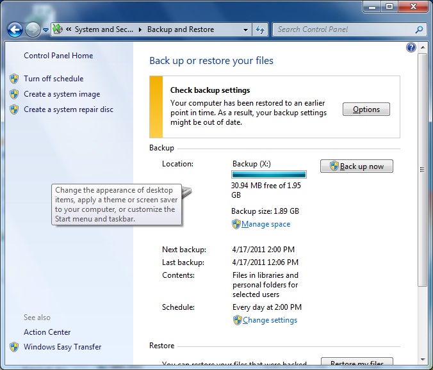433x370 pixels.
Task: Click the 'Every day at 2:00 PM' schedule value
Action: click(267, 307)
